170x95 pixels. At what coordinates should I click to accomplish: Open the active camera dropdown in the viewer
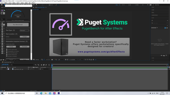tap(73, 60)
